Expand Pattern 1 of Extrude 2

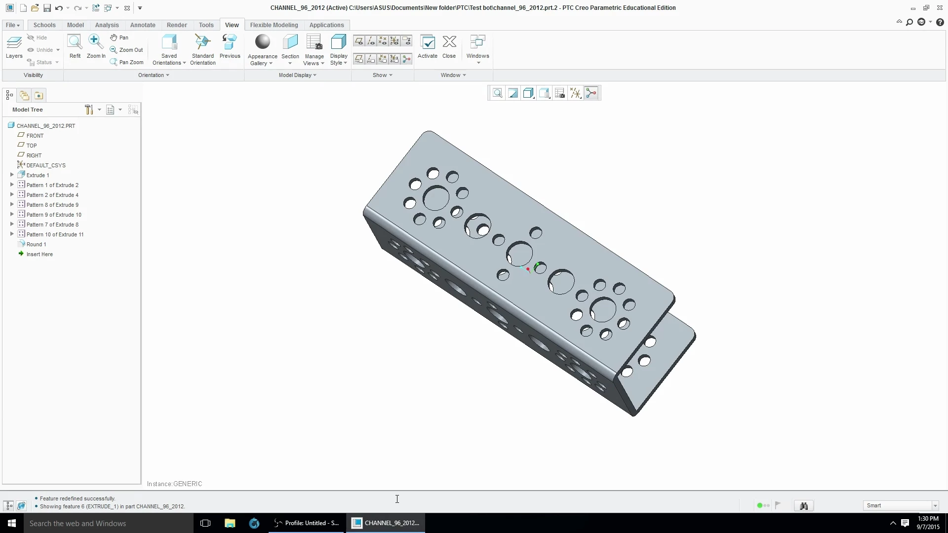click(12, 185)
